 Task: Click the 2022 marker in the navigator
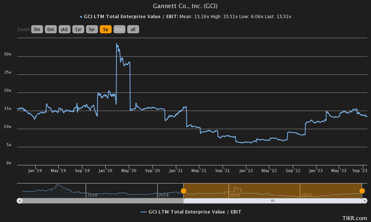[307, 195]
